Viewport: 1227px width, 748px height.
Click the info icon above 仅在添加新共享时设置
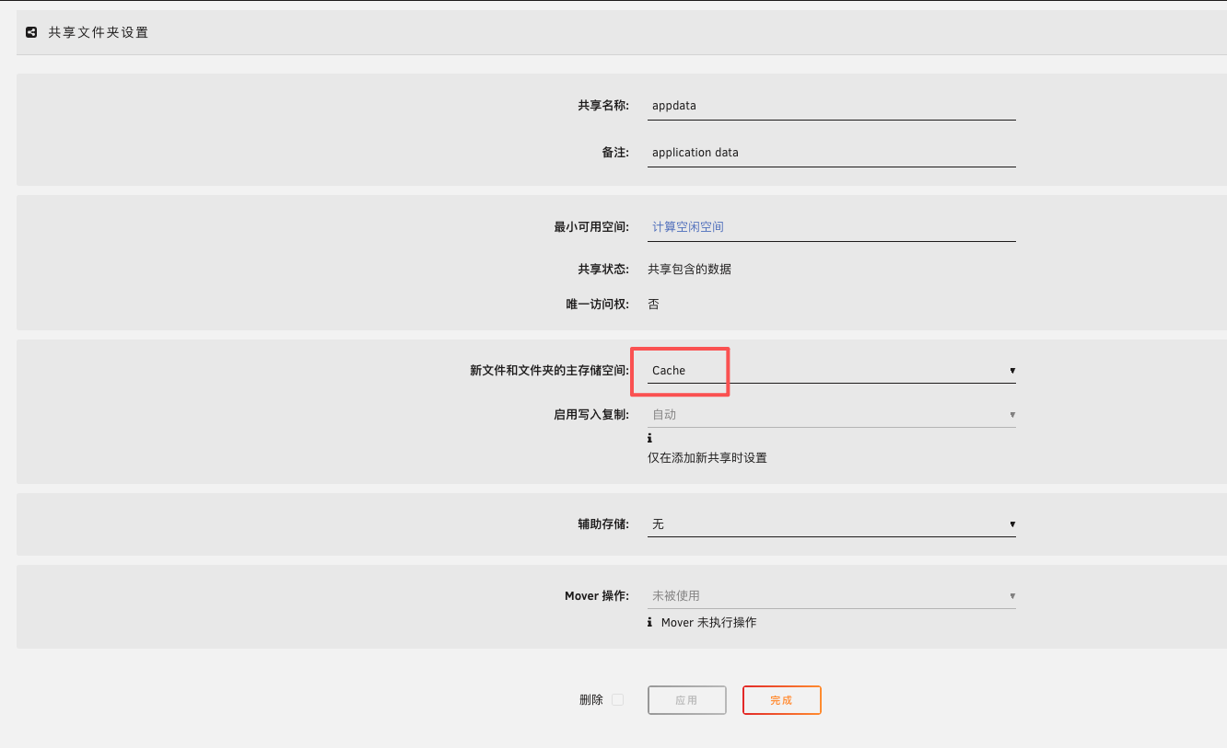pos(649,439)
